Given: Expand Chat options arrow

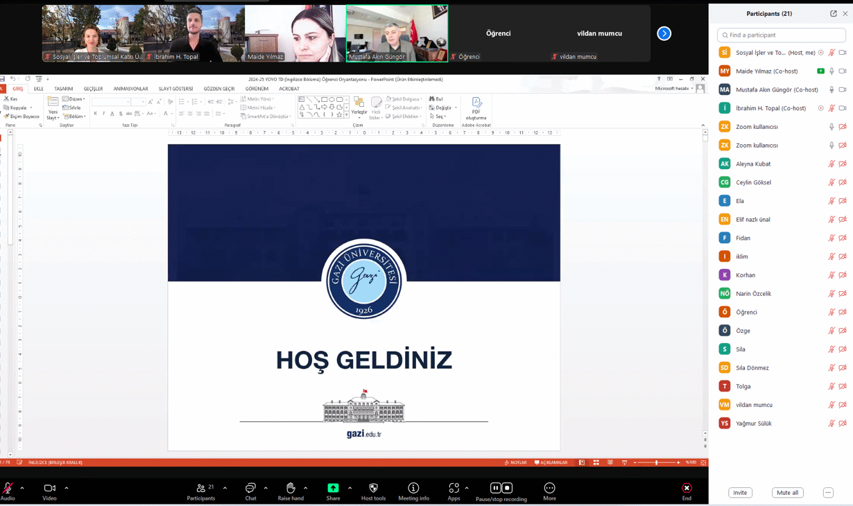Looking at the screenshot, I should (266, 488).
